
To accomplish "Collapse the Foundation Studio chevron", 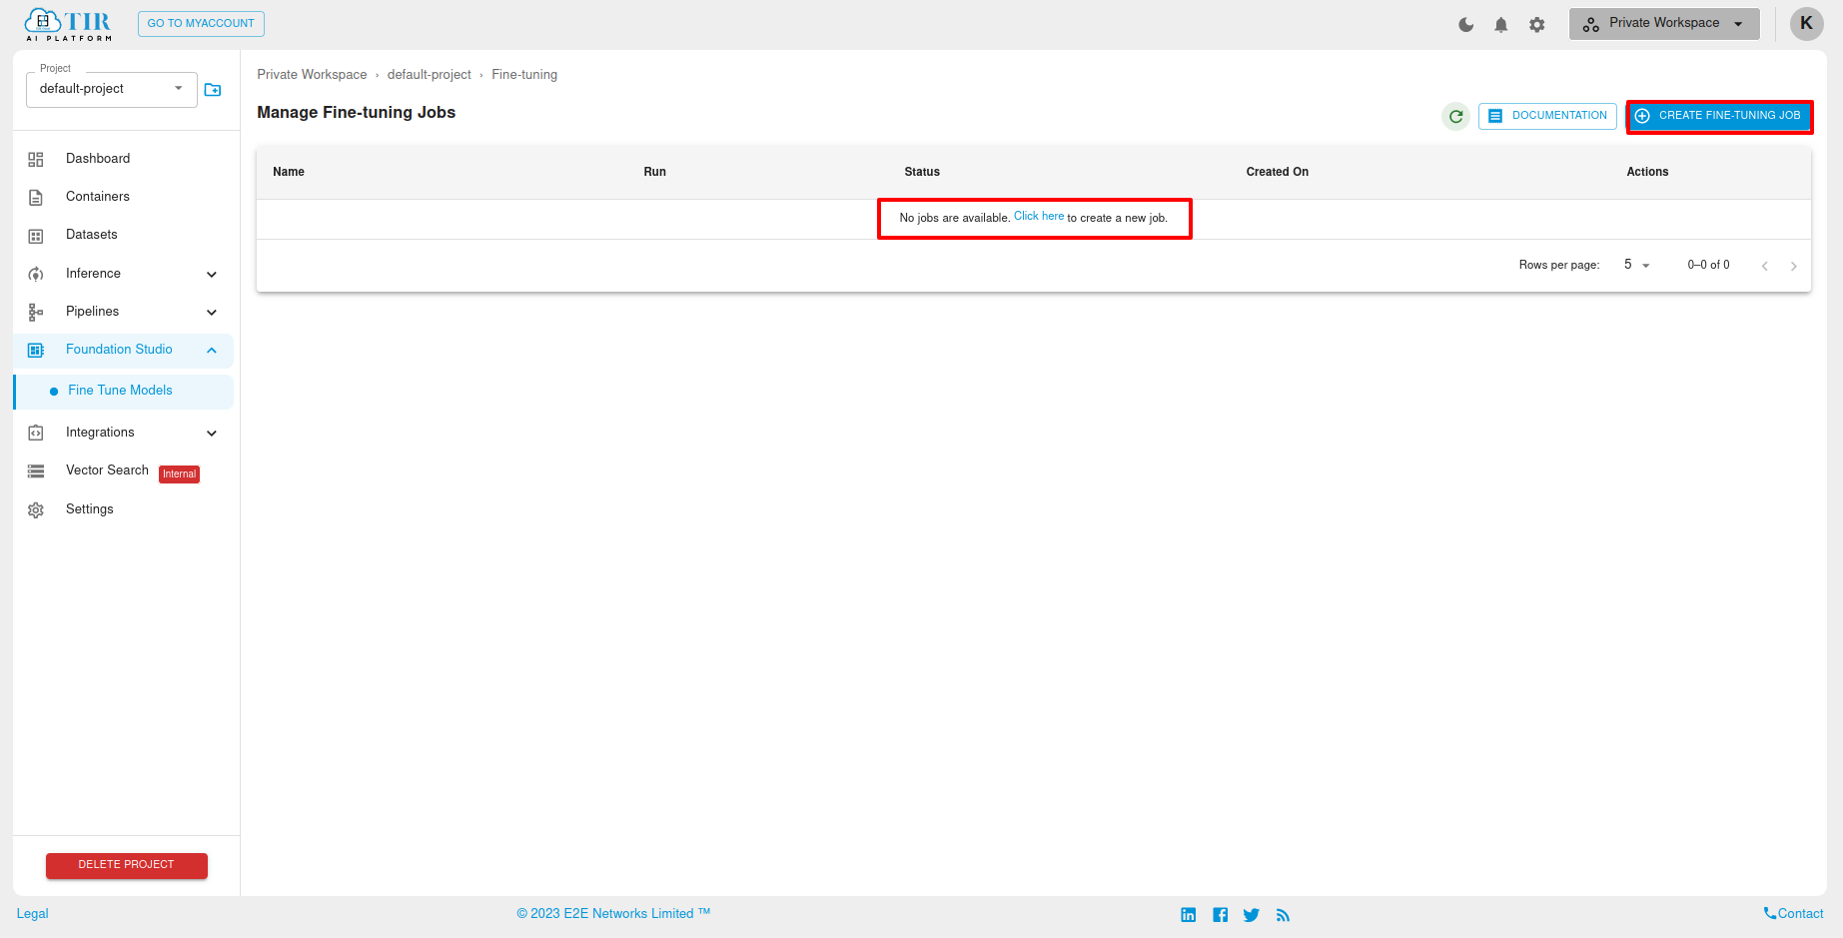I will click(x=212, y=351).
